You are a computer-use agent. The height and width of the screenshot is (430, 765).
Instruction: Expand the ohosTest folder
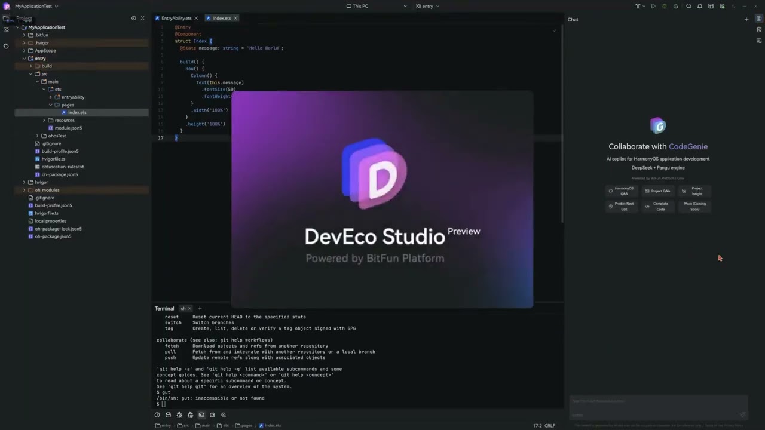[x=37, y=136]
